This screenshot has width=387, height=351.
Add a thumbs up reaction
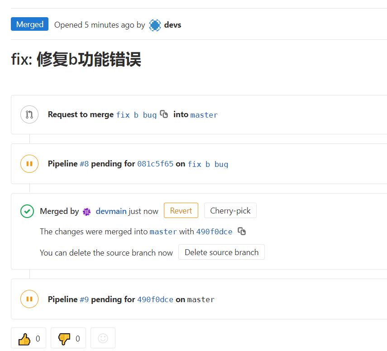[28, 338]
